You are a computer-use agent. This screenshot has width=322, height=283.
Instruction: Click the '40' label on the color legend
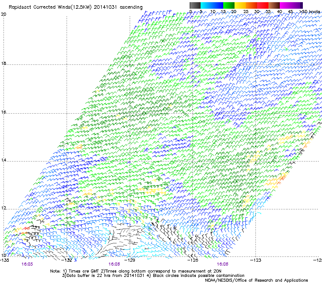pyautogui.click(x=279, y=11)
